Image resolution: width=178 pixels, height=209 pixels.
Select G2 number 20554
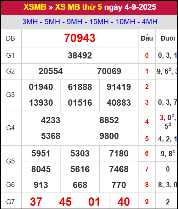(51, 71)
